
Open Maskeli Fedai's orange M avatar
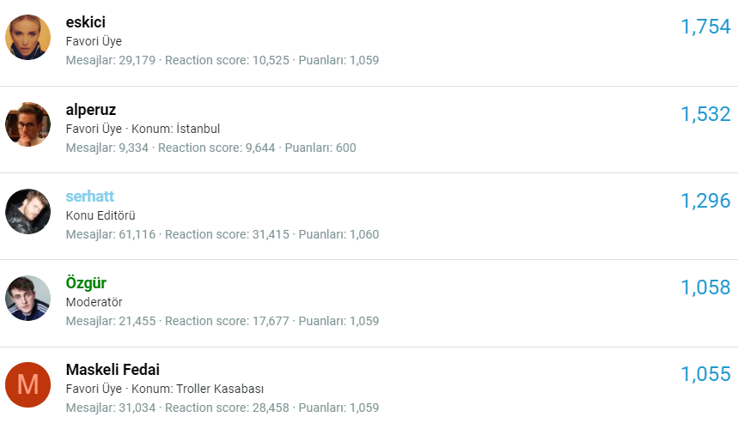(x=28, y=385)
